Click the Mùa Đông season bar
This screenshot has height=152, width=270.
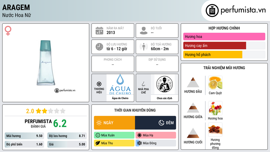[x=156, y=143]
